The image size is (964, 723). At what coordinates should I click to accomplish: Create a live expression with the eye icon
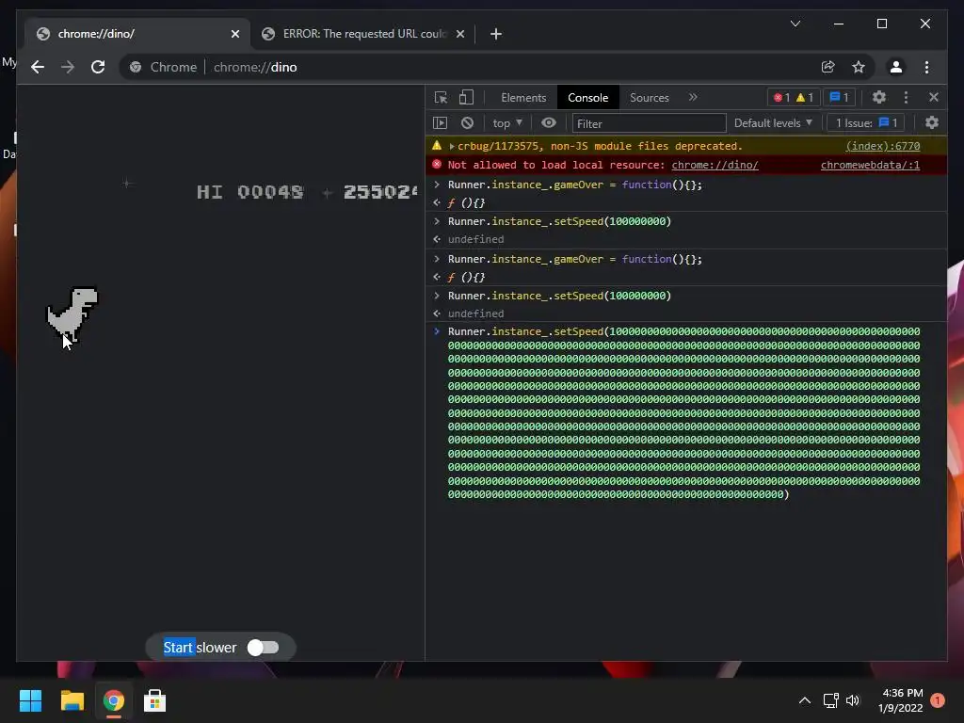click(x=549, y=123)
